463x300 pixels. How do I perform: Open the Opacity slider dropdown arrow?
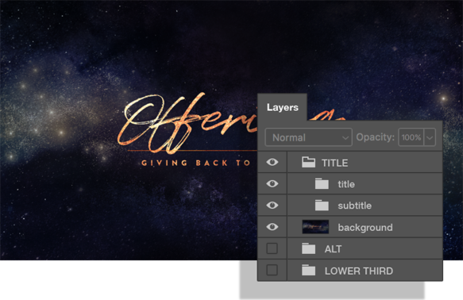point(430,137)
